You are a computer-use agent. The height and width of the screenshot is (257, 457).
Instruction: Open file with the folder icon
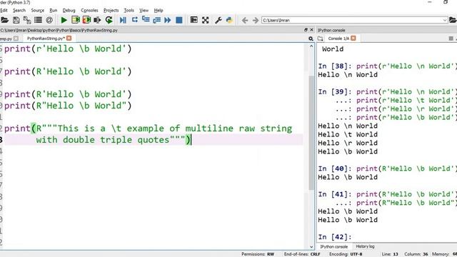click(x=4, y=20)
